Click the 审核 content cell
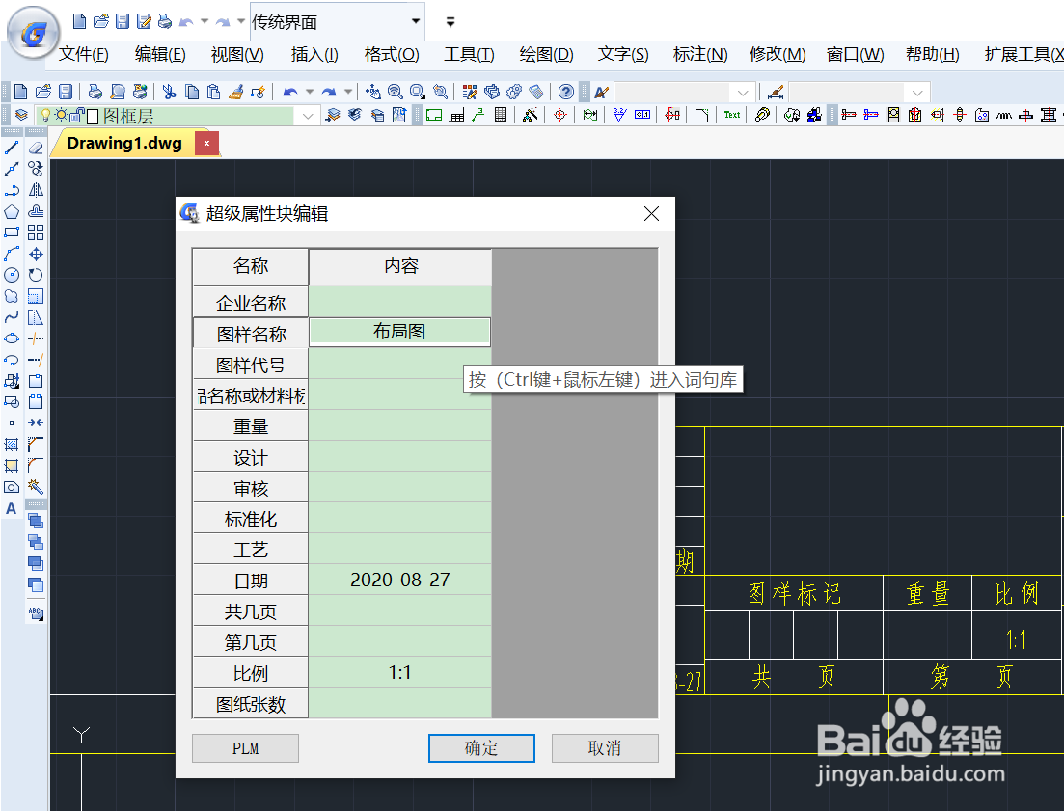 pos(399,488)
